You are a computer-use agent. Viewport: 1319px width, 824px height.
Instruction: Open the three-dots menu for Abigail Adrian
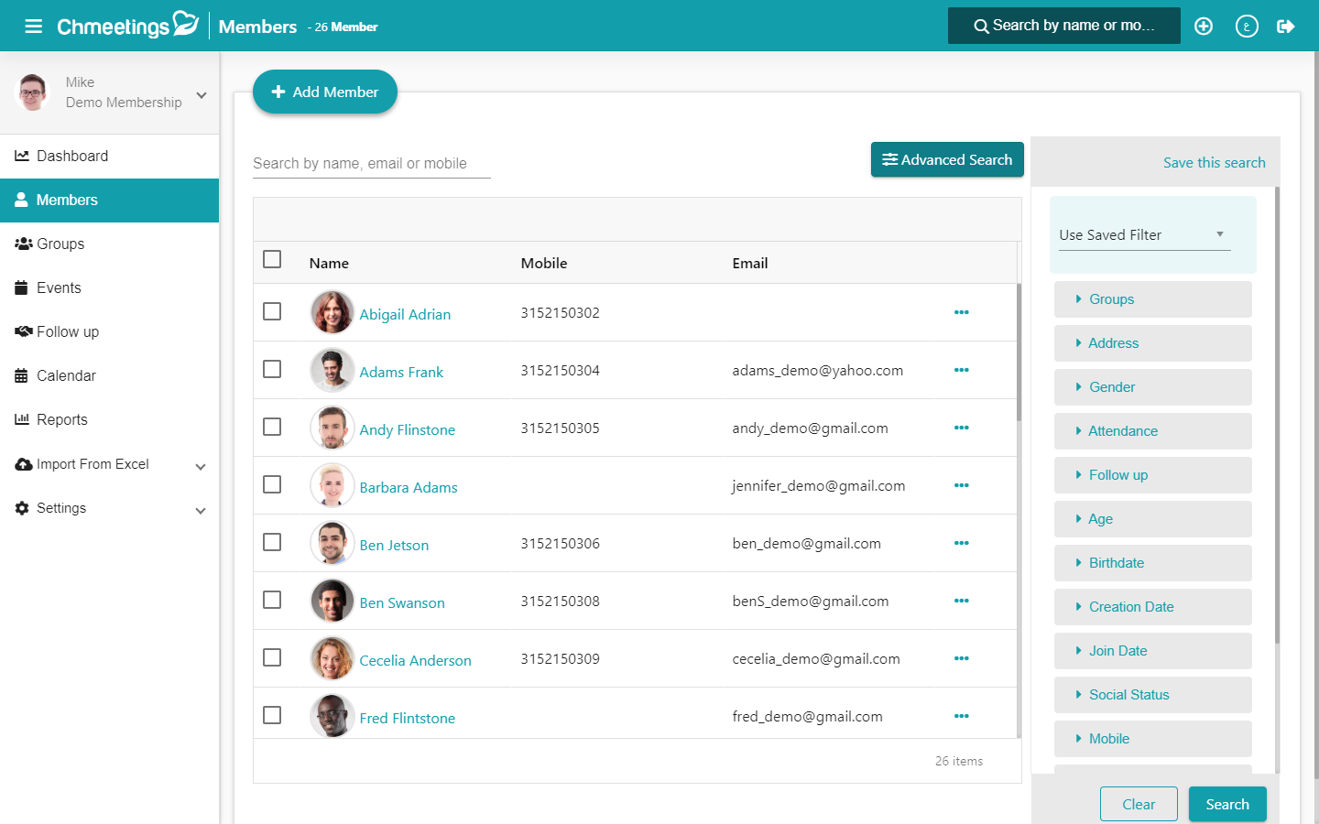coord(961,312)
